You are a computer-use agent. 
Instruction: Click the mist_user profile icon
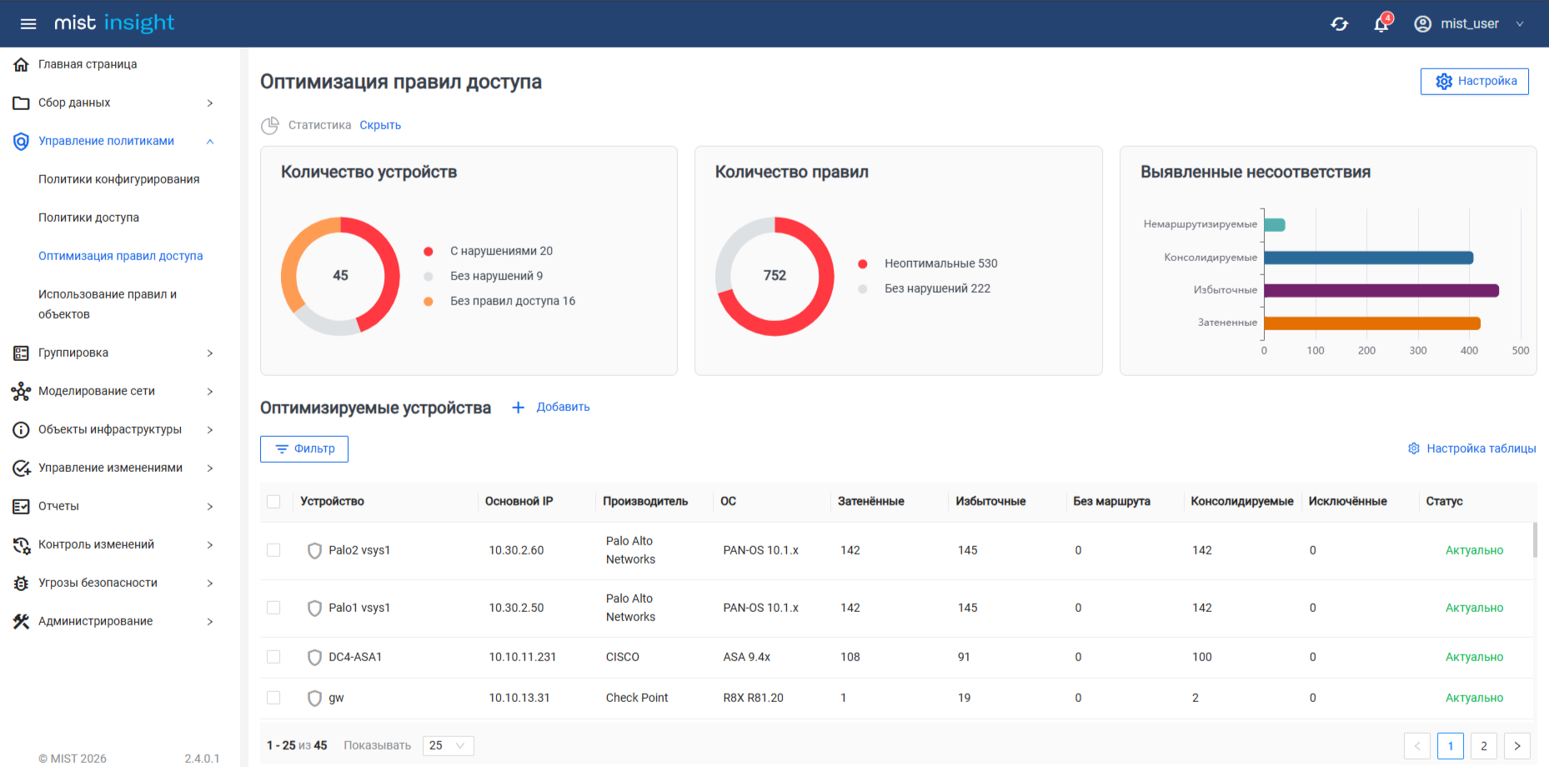click(x=1423, y=24)
